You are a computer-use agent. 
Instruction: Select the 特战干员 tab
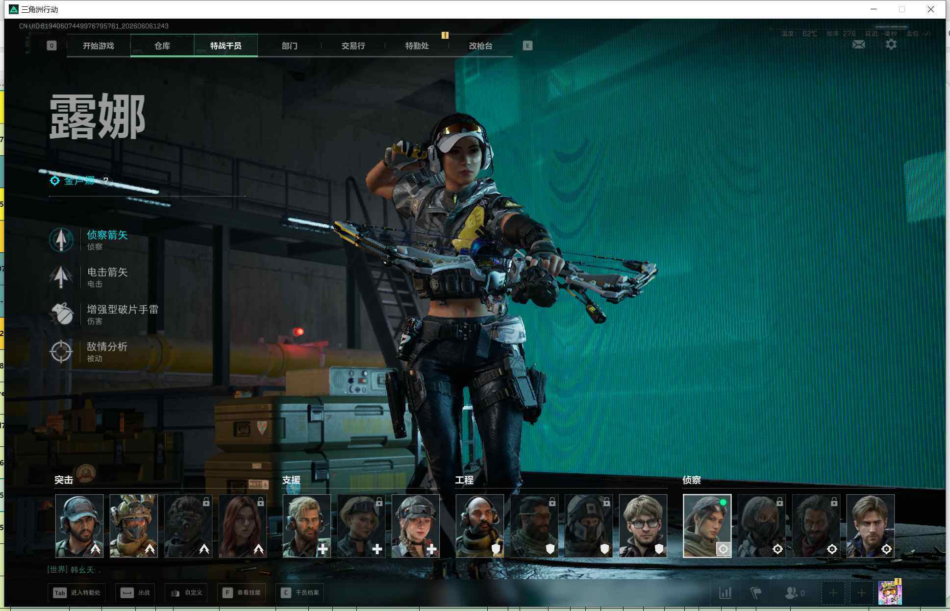[x=225, y=46]
